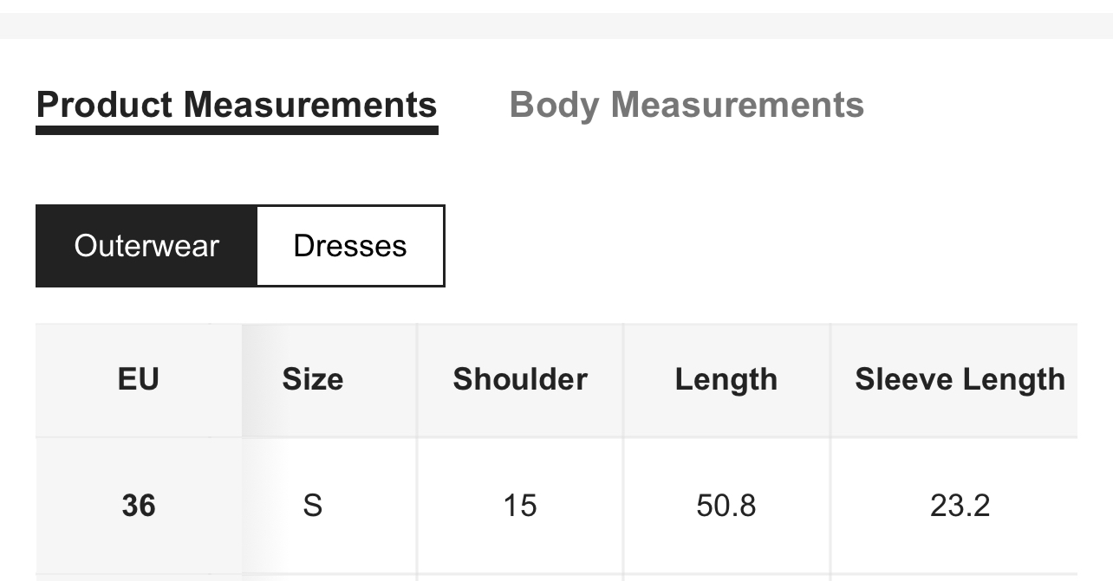The image size is (1113, 581).
Task: Switch to the Dresses size chart
Action: 350,246
